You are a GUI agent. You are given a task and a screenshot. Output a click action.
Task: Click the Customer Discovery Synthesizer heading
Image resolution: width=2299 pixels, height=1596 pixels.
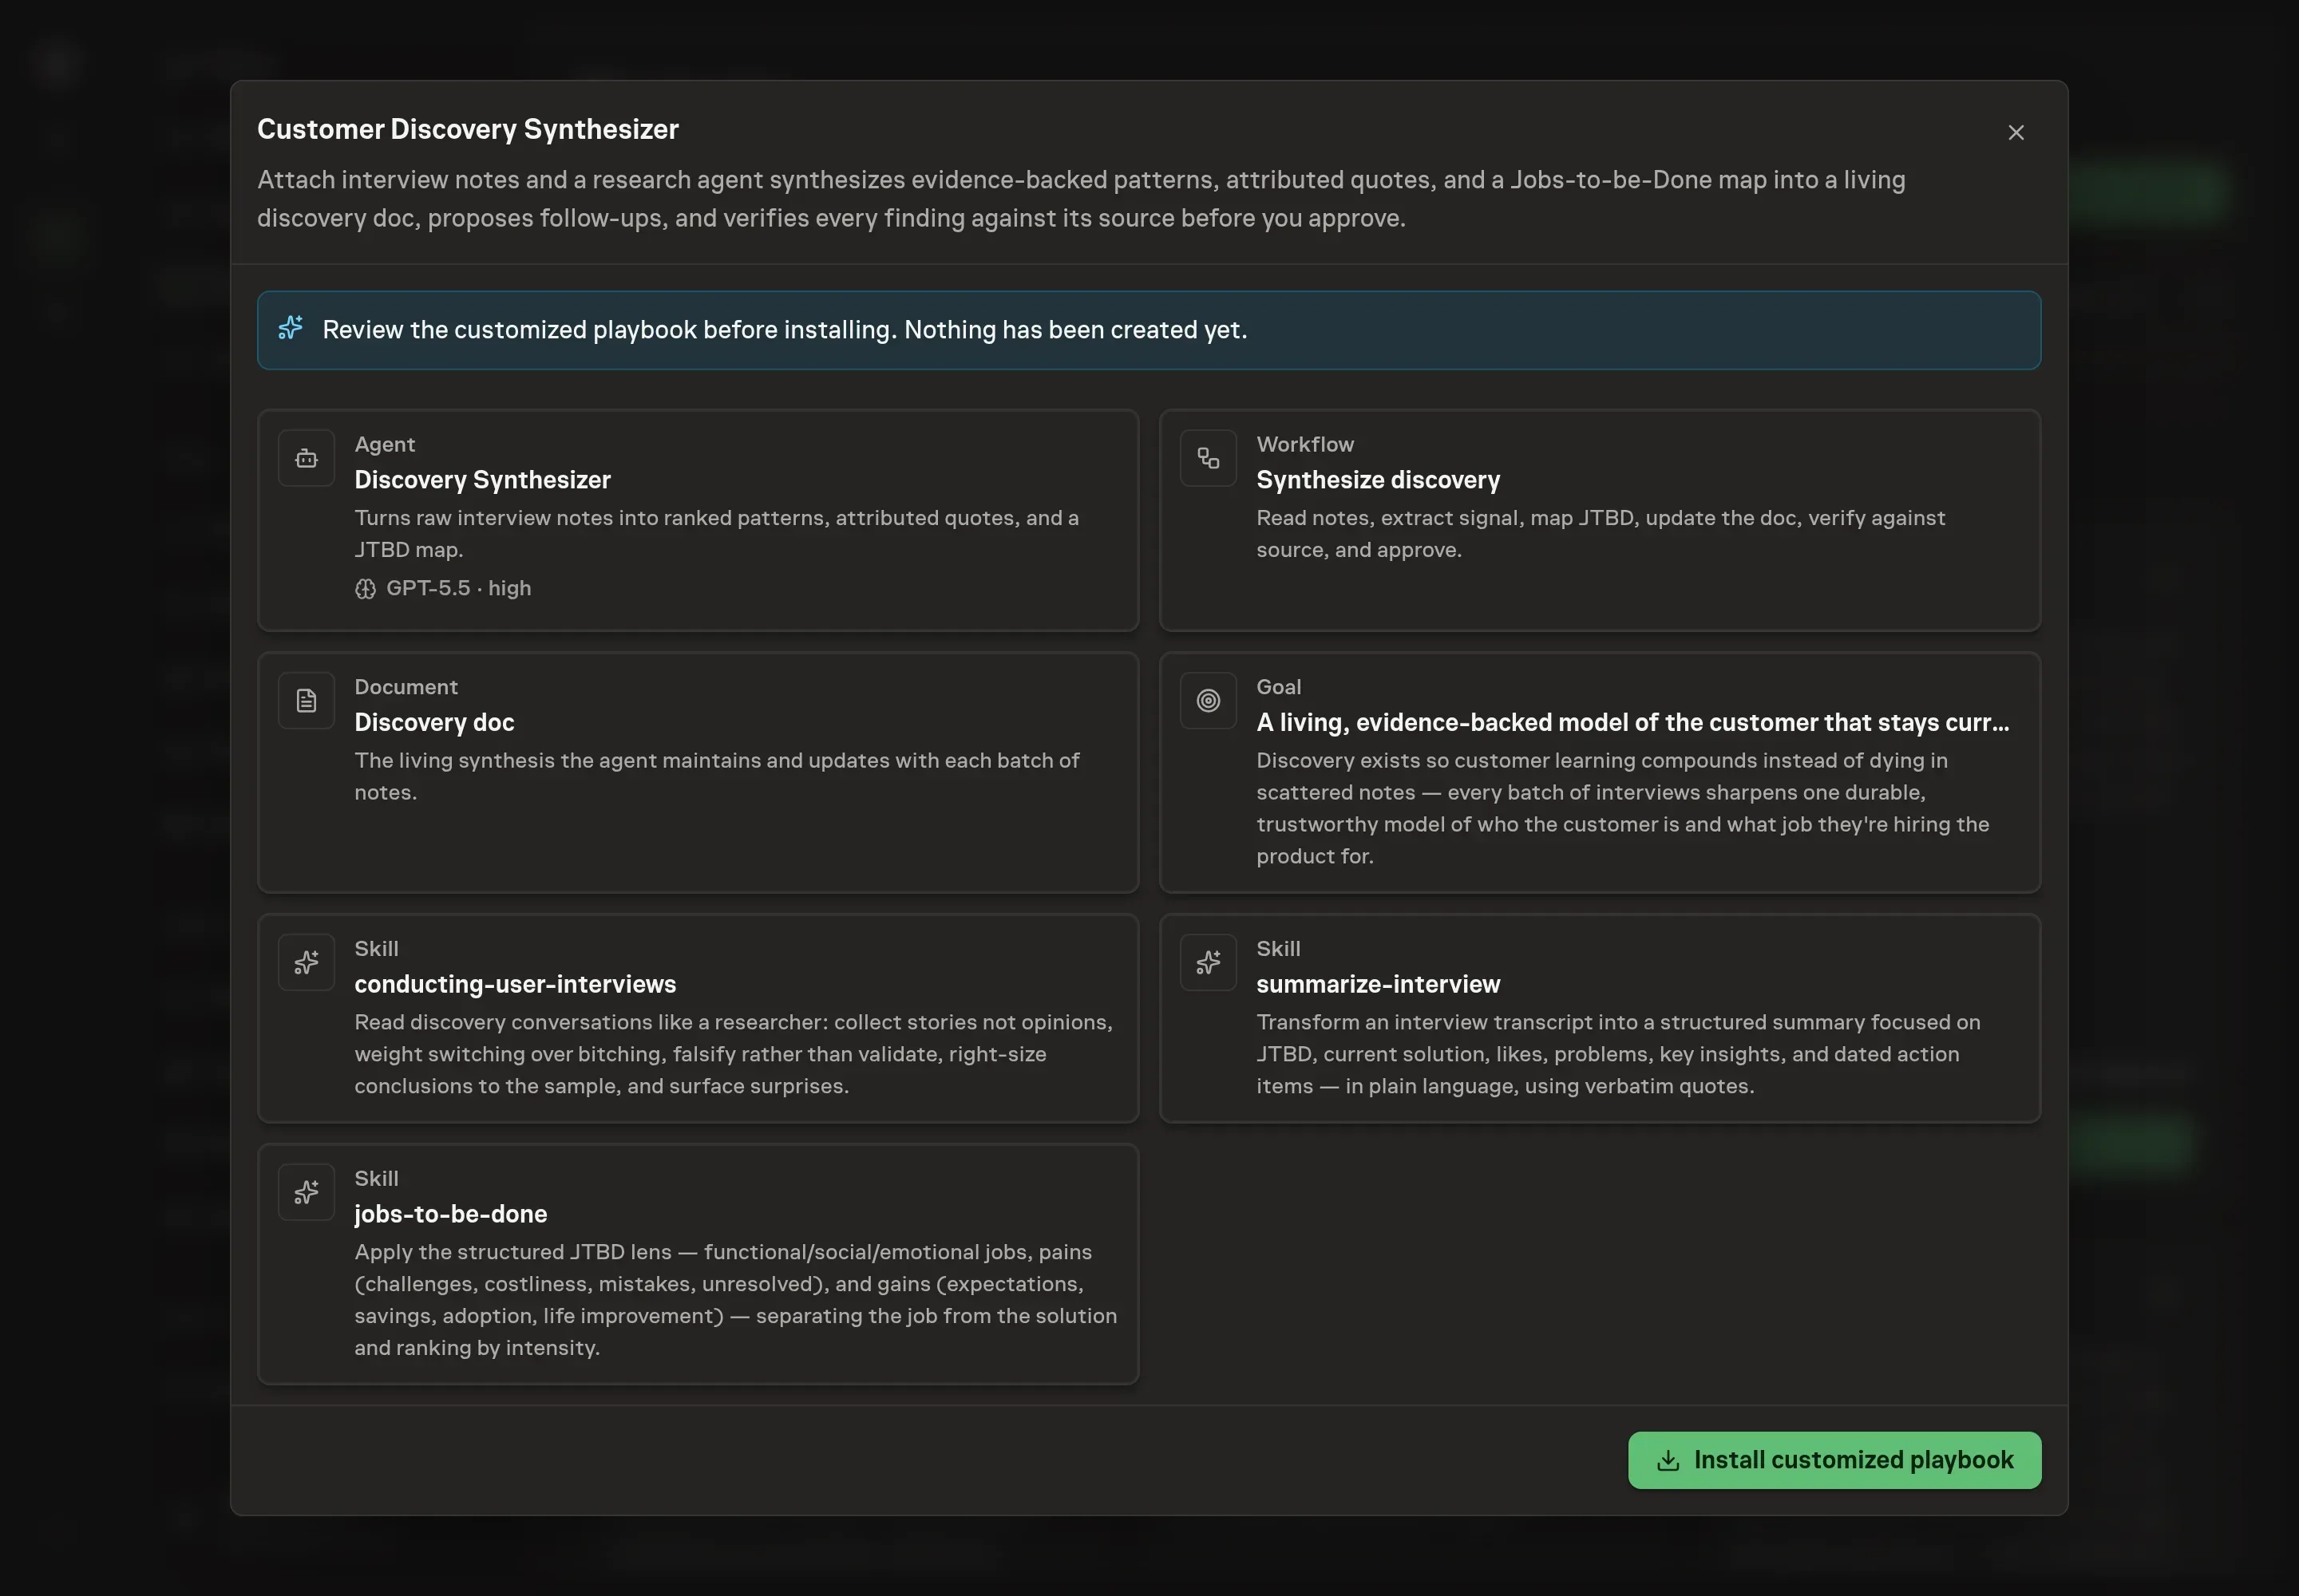click(467, 129)
